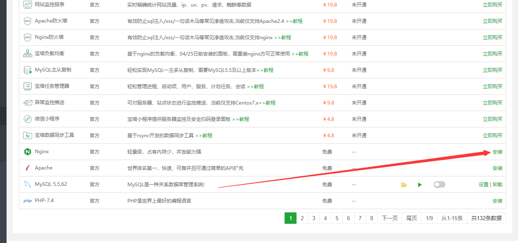
Task: Jump to last page with 尾页
Action: click(x=411, y=218)
